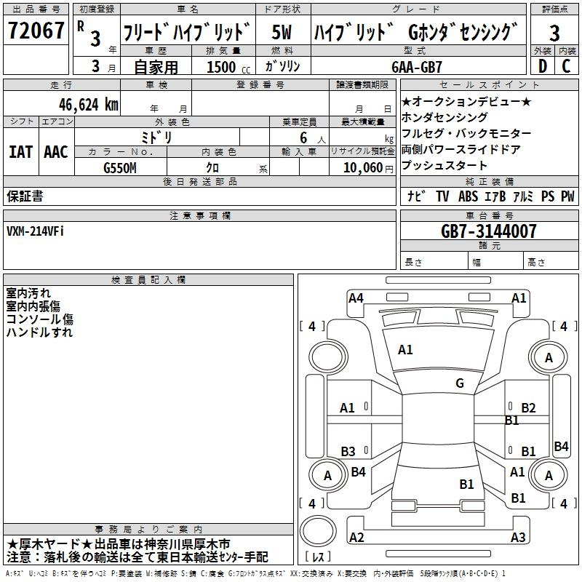Viewport: 582px width, 582px height.
Task: Click the プッシュスタート sales point line
Action: [445, 167]
